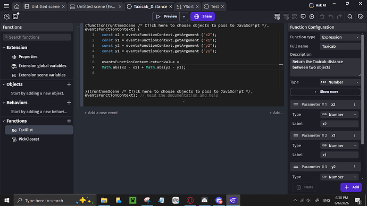Add a new object with plus icon

click(x=69, y=84)
